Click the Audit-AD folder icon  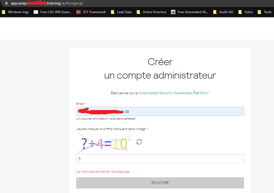click(215, 12)
